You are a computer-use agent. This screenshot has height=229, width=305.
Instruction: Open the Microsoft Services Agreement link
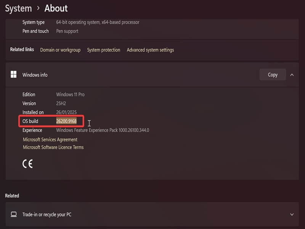[50, 139]
